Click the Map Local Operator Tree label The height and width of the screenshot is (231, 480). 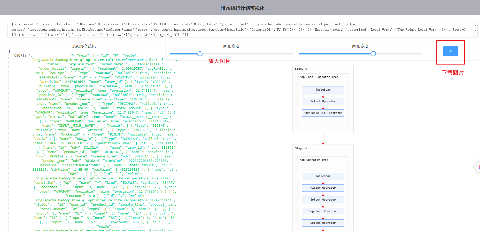[x=319, y=77]
